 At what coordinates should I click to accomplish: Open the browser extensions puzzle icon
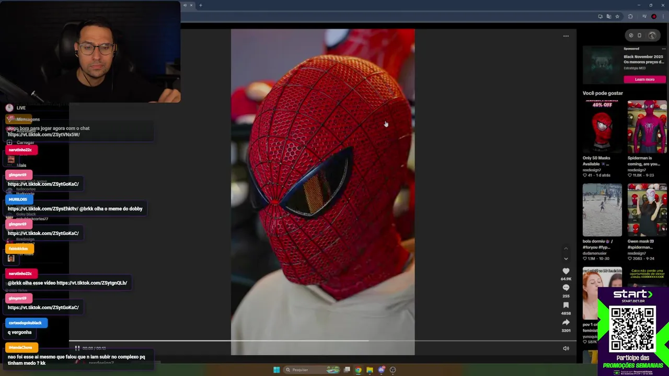pyautogui.click(x=630, y=16)
